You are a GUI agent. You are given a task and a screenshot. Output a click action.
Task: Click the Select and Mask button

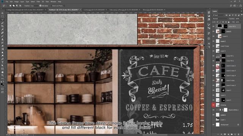pyautogui.click(x=58, y=6)
